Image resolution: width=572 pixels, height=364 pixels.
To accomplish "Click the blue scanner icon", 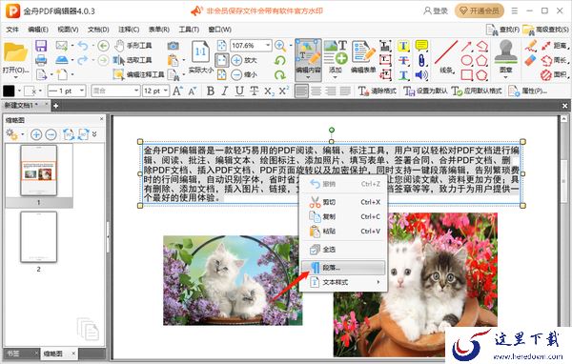I will 62,60.
